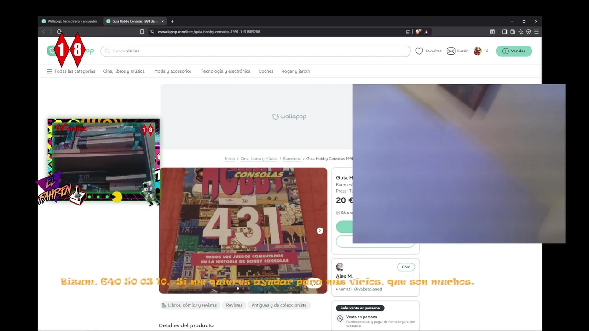Go back to the previous page
This screenshot has width=589, height=331.
44,32
